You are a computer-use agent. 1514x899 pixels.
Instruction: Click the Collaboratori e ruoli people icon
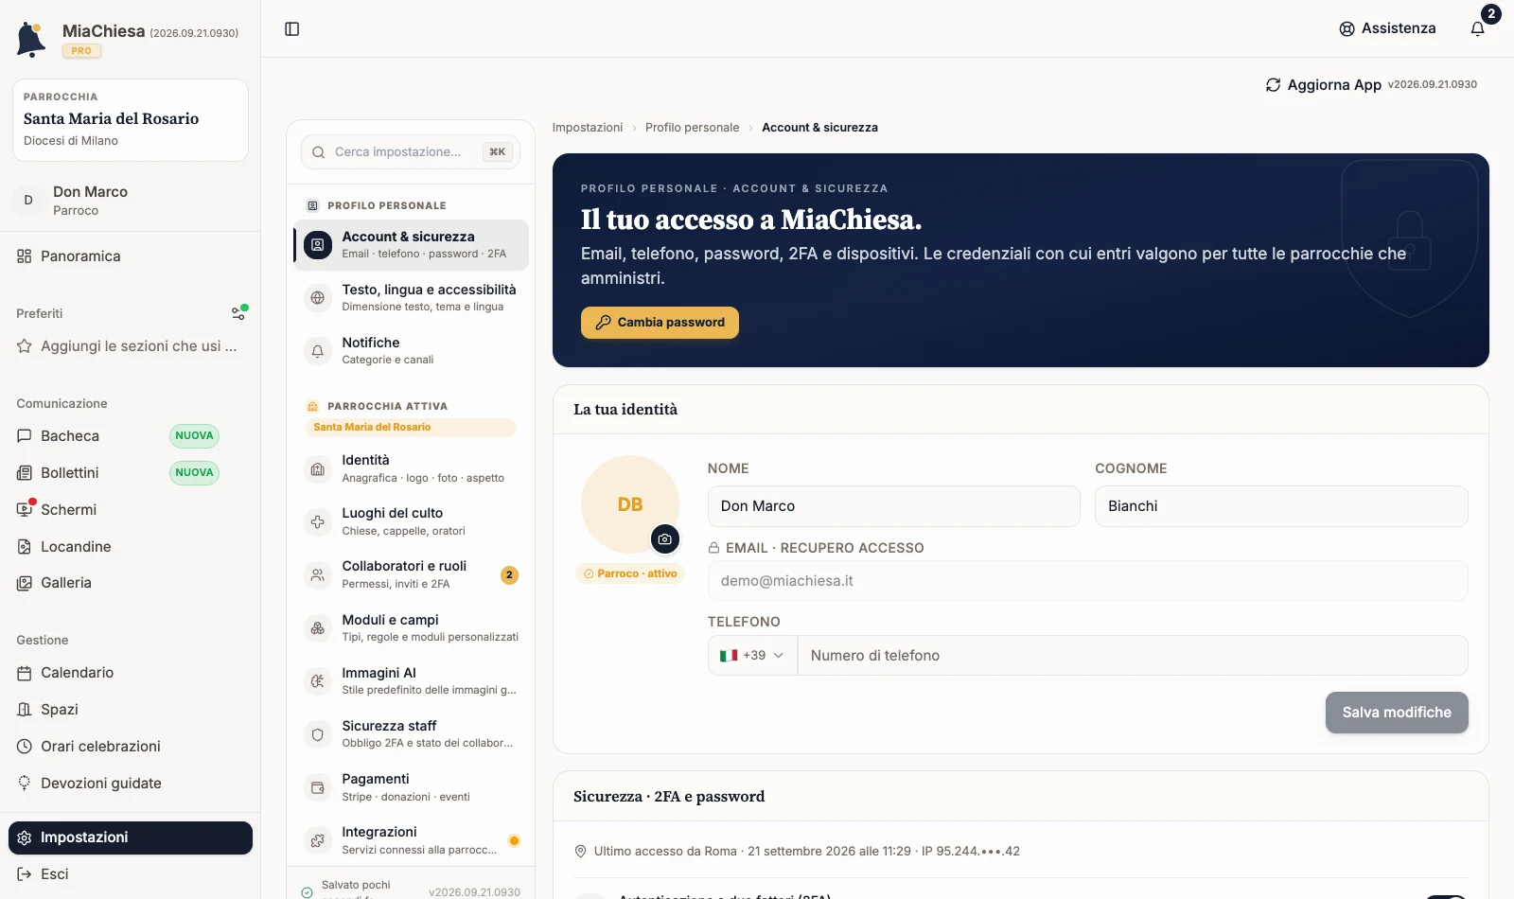point(318,574)
